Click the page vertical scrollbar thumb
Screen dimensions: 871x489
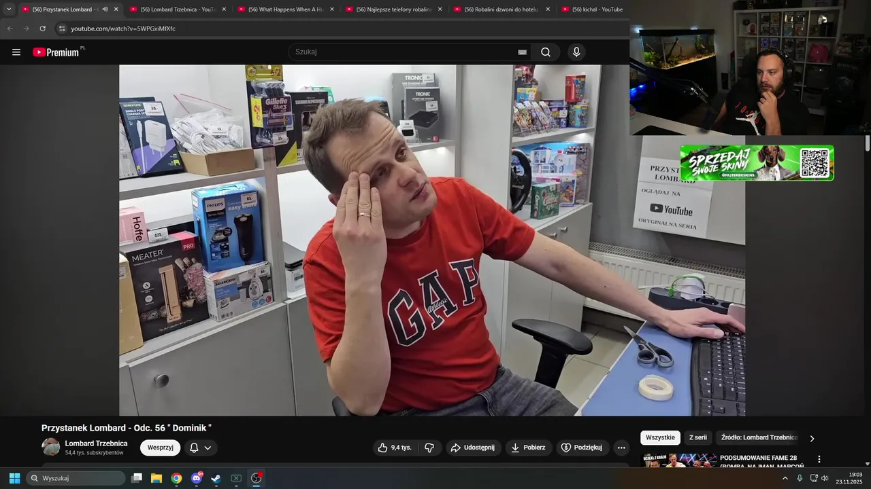(868, 143)
